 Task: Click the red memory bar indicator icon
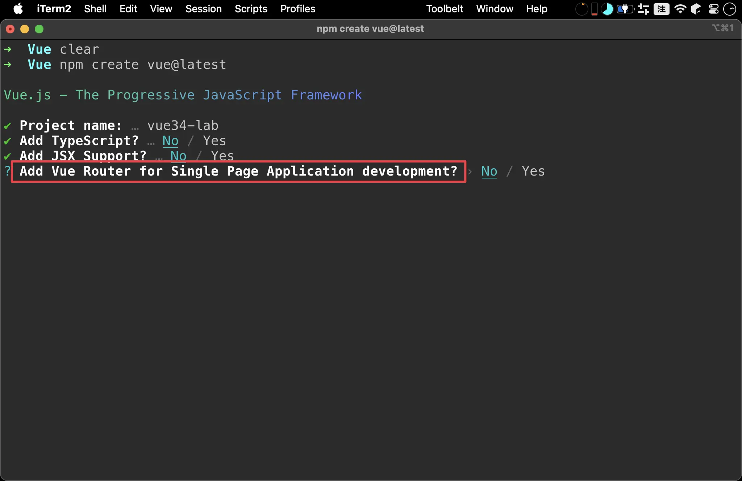tap(594, 9)
